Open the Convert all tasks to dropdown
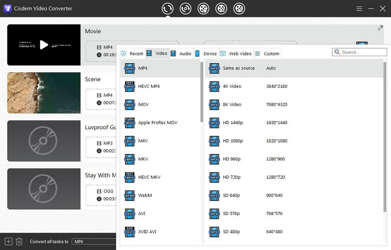This screenshot has width=391, height=250. pyautogui.click(x=94, y=242)
